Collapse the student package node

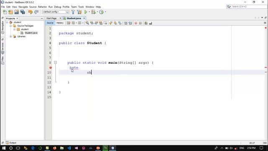click(14, 29)
